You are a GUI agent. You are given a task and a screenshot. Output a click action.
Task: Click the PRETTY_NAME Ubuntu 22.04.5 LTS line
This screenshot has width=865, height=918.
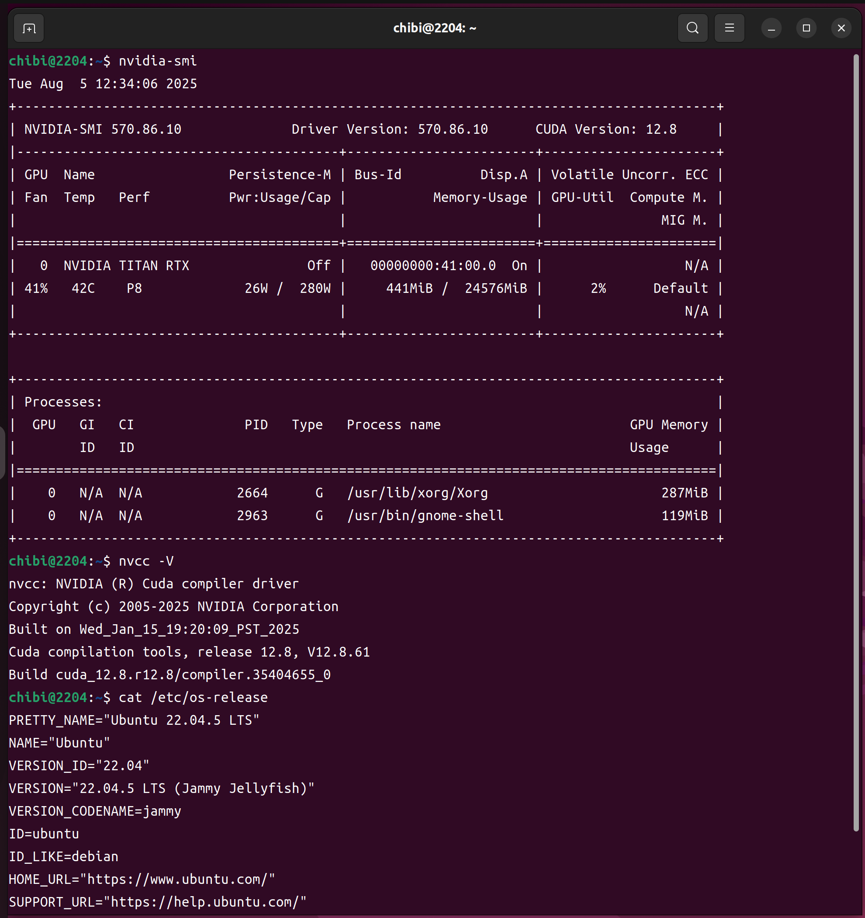tap(134, 720)
